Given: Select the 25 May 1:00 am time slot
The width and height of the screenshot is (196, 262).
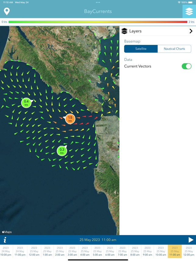Looking at the screenshot, I should (x=47, y=251).
